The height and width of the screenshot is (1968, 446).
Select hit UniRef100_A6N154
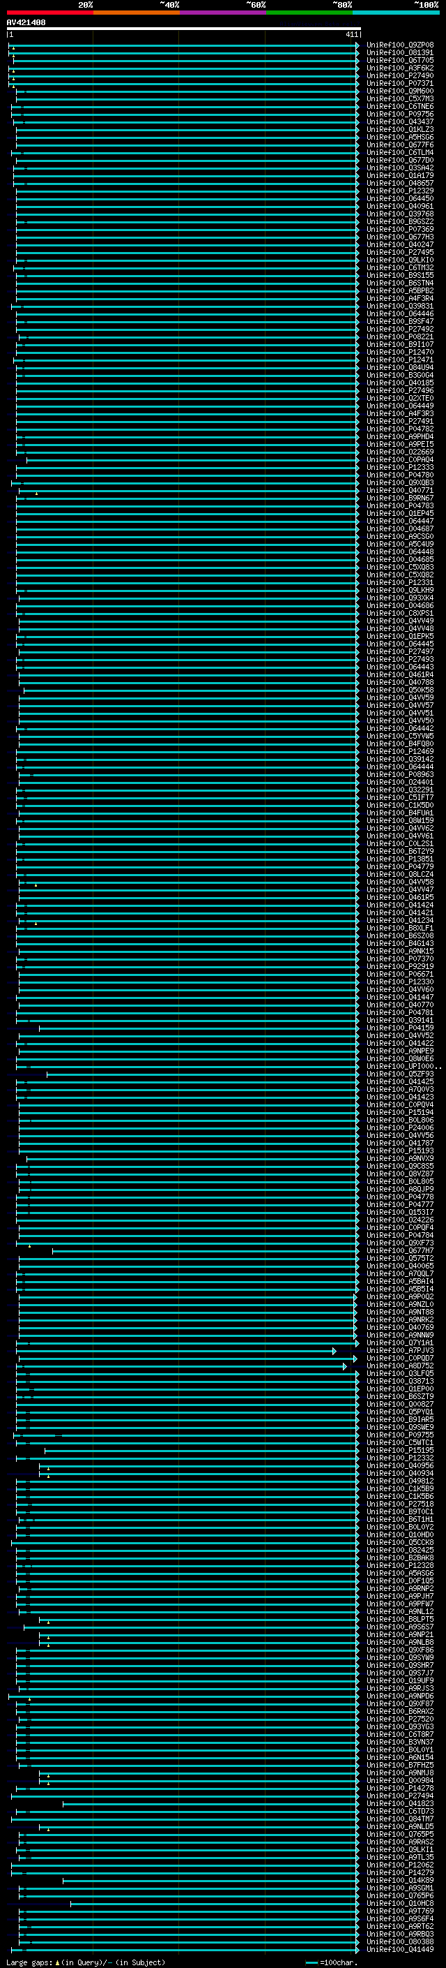pyautogui.click(x=399, y=1757)
